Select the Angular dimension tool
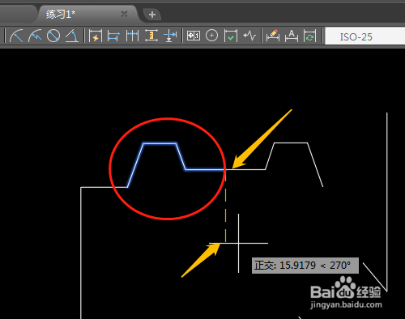Image resolution: width=405 pixels, height=319 pixels. 72,36
